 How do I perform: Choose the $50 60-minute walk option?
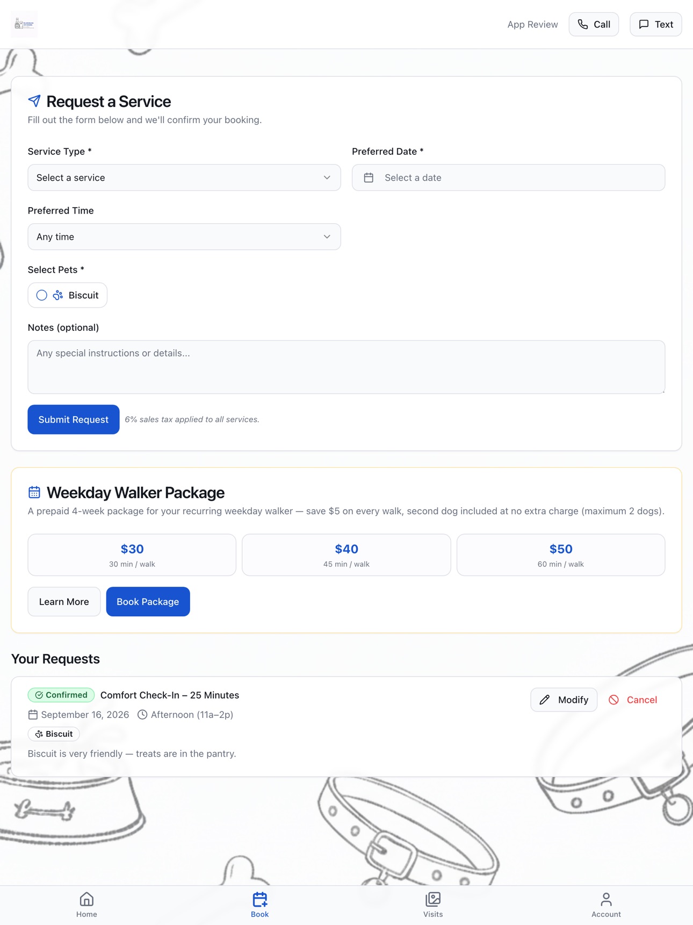(x=561, y=555)
